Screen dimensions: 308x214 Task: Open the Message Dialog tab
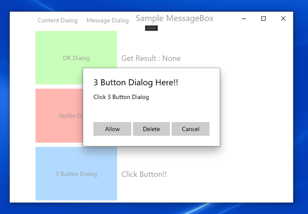coord(108,21)
